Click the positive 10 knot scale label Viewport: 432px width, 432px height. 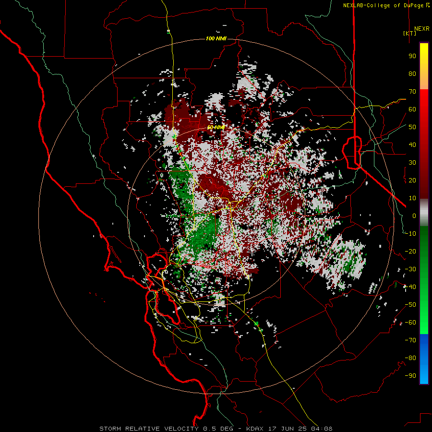pyautogui.click(x=412, y=198)
